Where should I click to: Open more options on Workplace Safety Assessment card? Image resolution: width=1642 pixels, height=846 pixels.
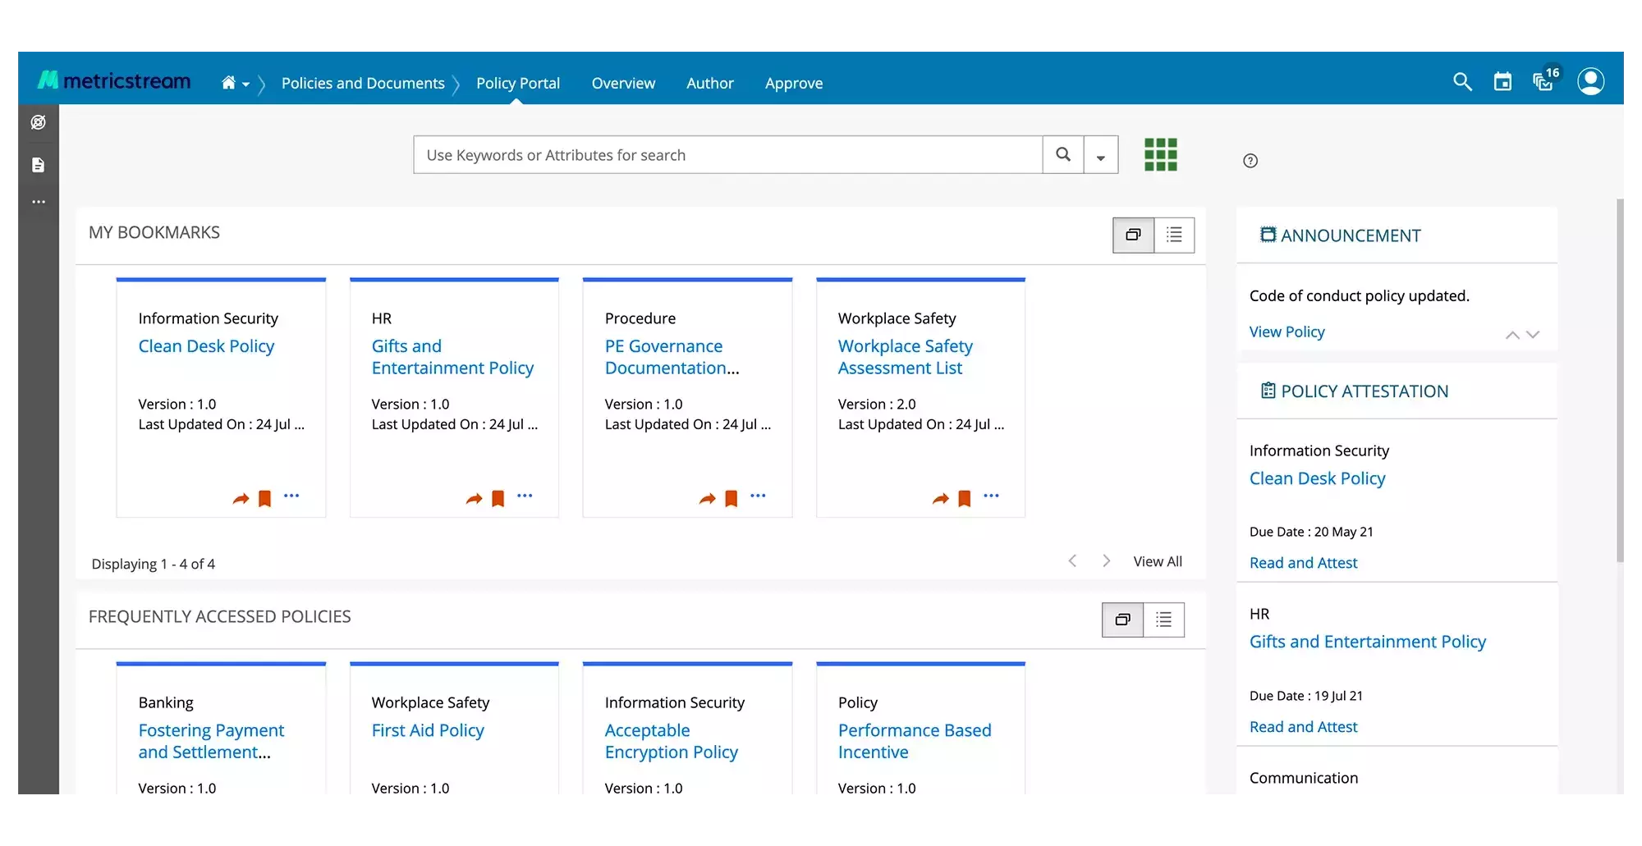click(x=991, y=496)
